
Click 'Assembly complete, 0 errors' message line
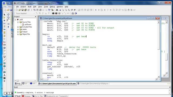[35, 93]
